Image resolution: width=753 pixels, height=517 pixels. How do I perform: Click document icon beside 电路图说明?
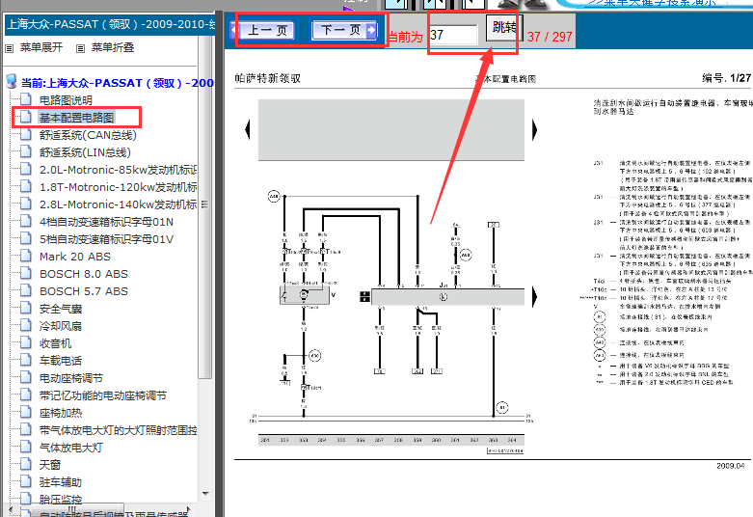(26, 99)
